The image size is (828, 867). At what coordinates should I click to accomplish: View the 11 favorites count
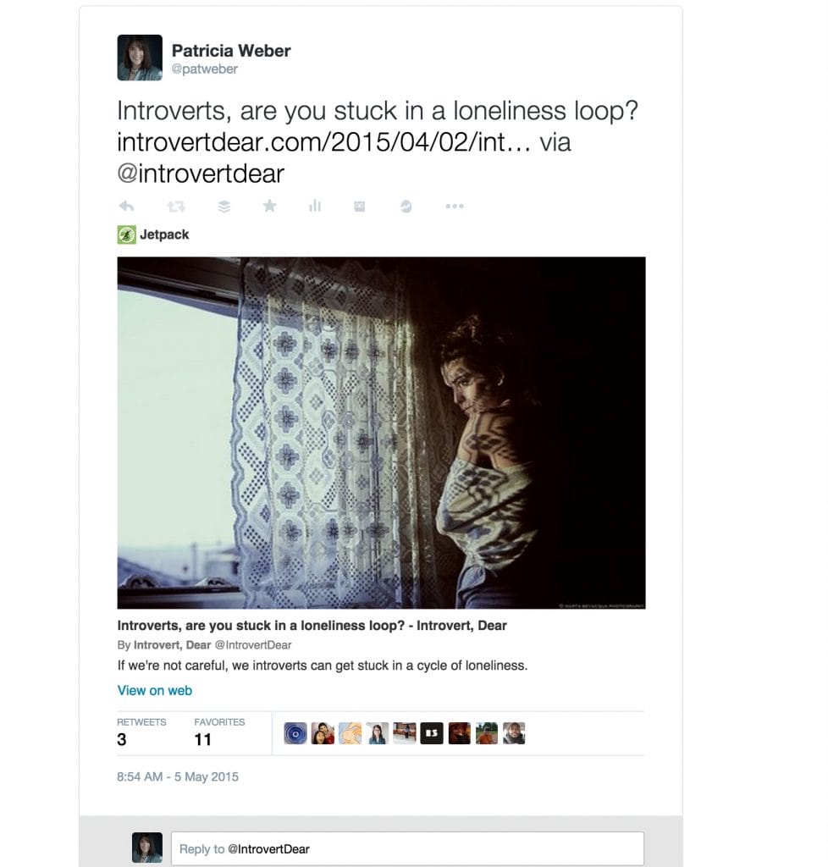(203, 740)
